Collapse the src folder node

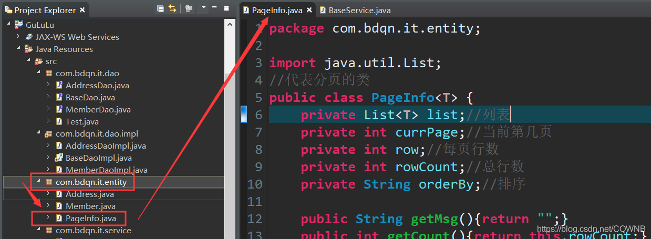click(x=28, y=61)
